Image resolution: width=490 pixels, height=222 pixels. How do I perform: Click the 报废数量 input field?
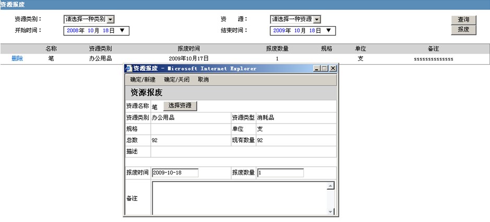[280, 173]
